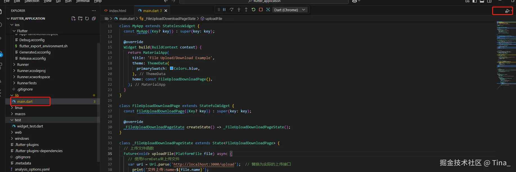Start debugging with the bug-play icon
The image size is (516, 172).
[507, 11]
